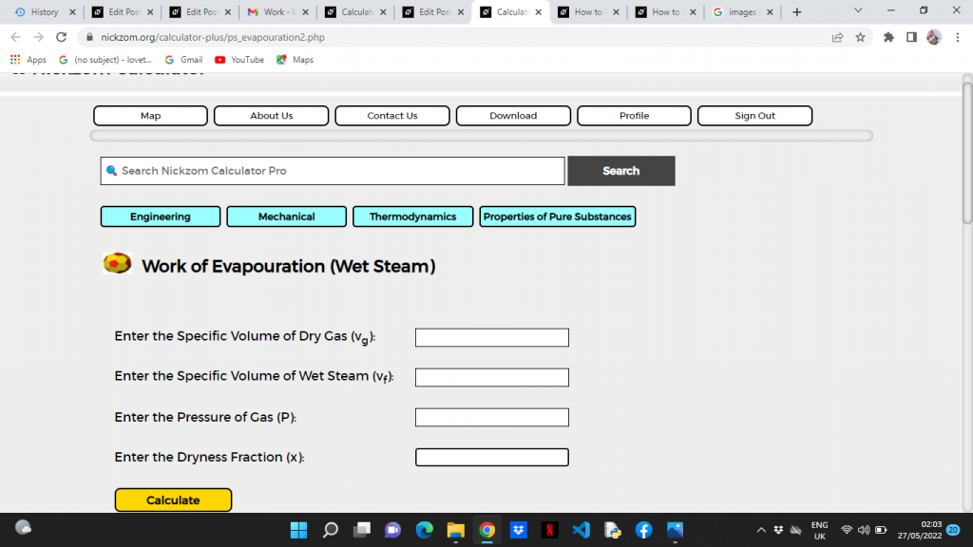Open the new tab plus button

point(797,11)
